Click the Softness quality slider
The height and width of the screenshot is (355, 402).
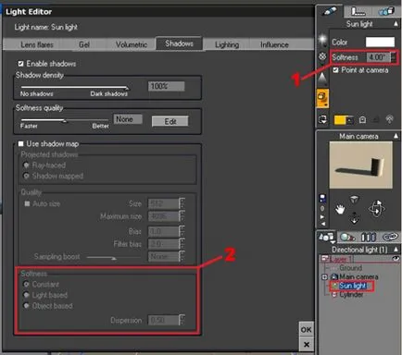(65, 120)
